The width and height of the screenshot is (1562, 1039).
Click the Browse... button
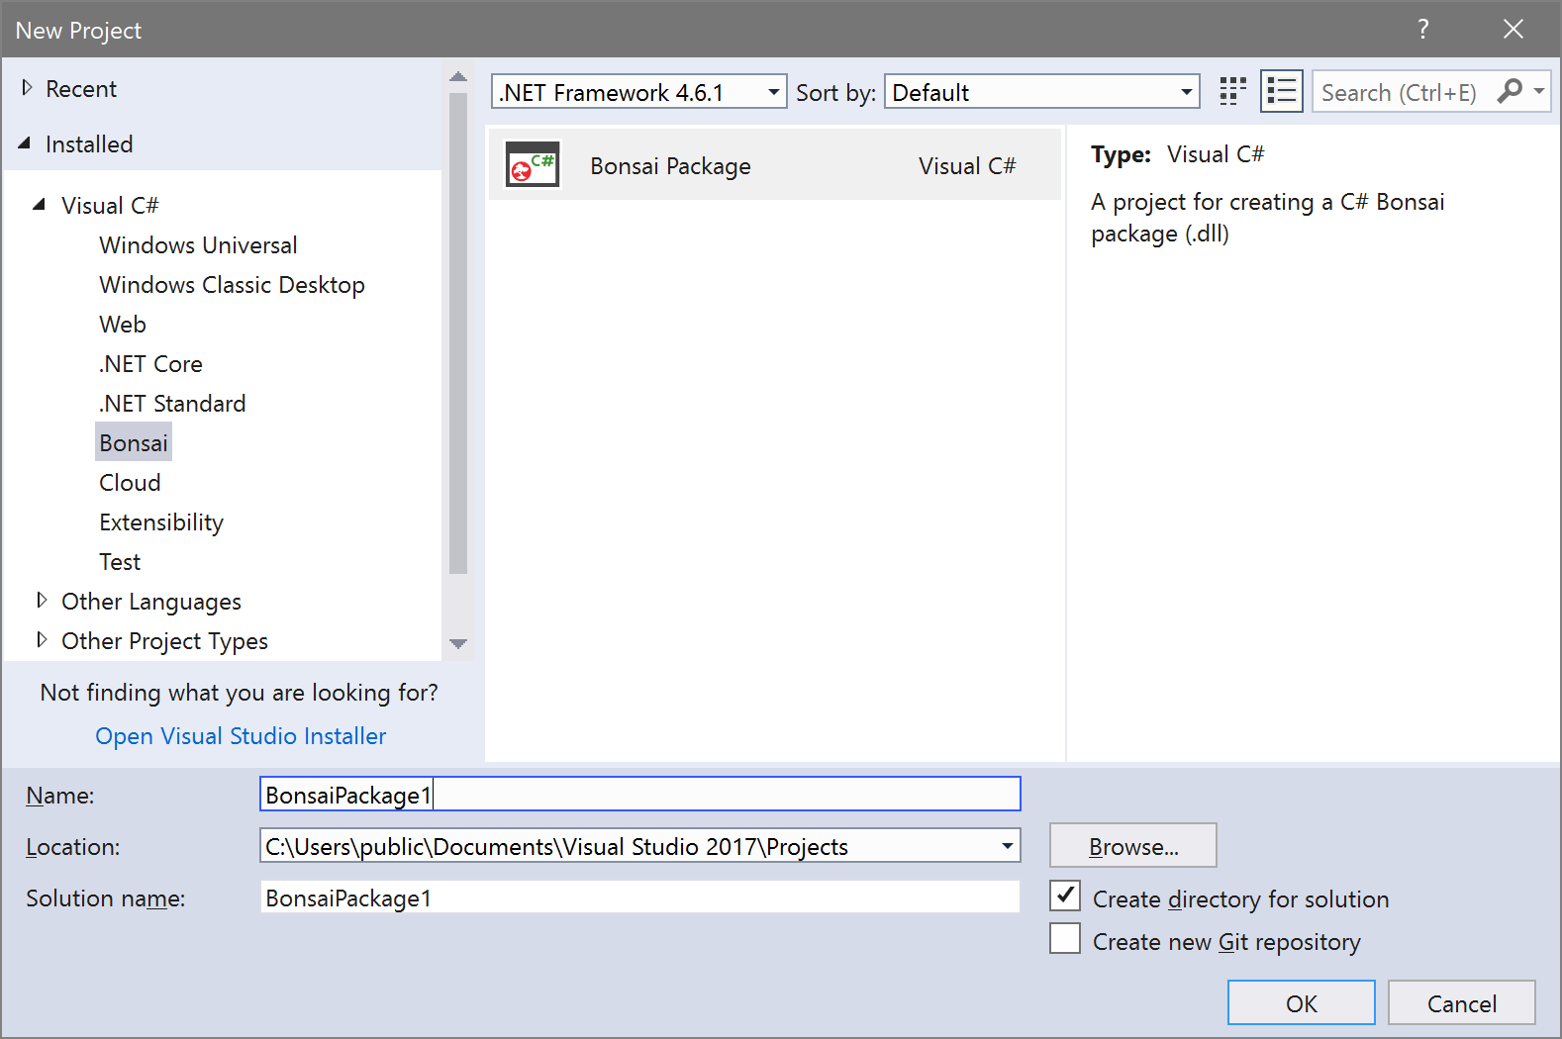coord(1133,846)
